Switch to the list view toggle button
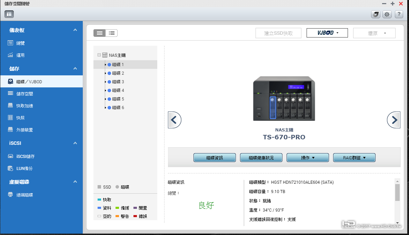Screen dimensions: 409x235 click(x=112, y=33)
